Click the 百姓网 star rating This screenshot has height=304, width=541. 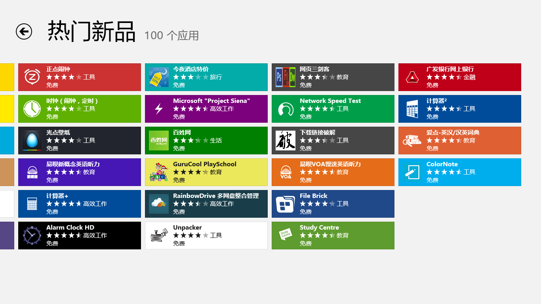[x=191, y=140]
